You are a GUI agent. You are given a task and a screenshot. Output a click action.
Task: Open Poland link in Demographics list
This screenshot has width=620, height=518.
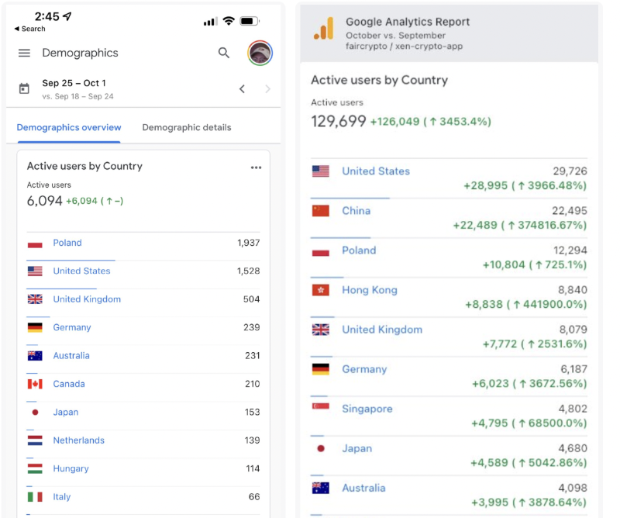[x=67, y=243]
